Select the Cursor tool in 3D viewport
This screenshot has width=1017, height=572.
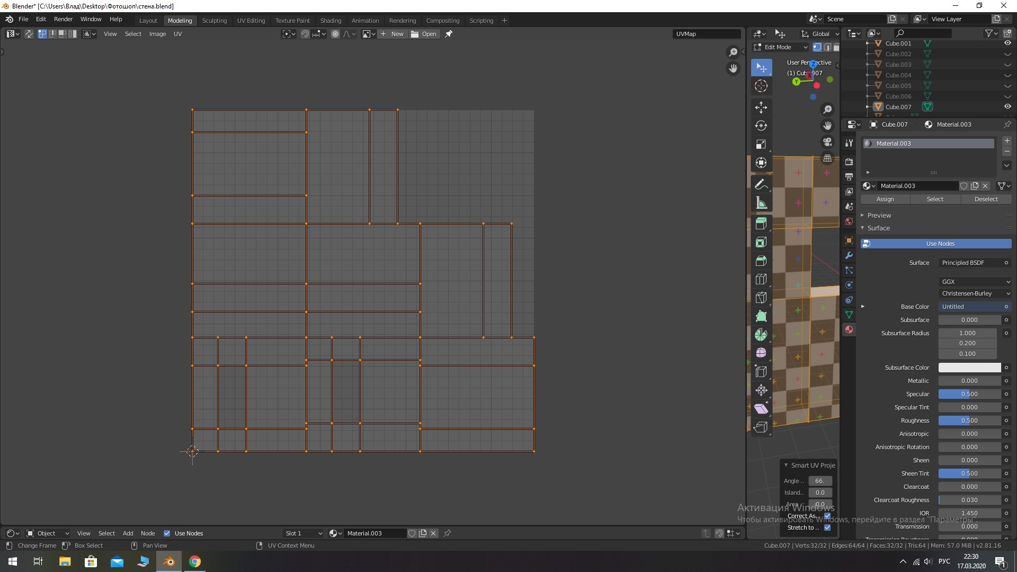point(761,86)
